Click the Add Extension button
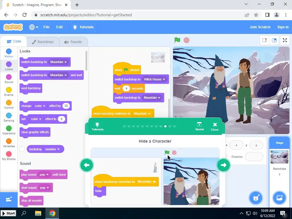The image size is (292, 219). click(9, 200)
